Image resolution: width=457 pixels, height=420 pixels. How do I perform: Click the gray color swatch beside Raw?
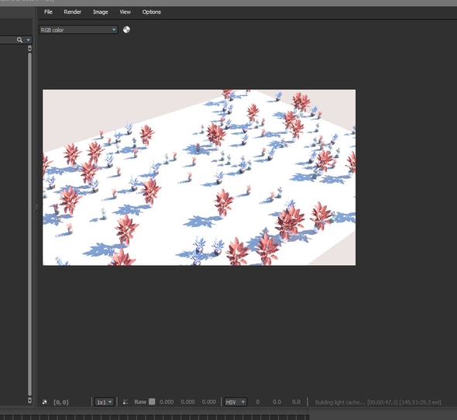point(152,401)
